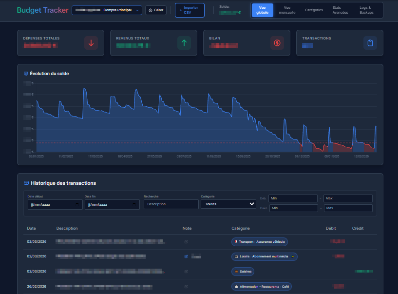The width and height of the screenshot is (398, 294).
Task: Click the red down-arrow Dépenses Totales icon
Action: pyautogui.click(x=91, y=43)
